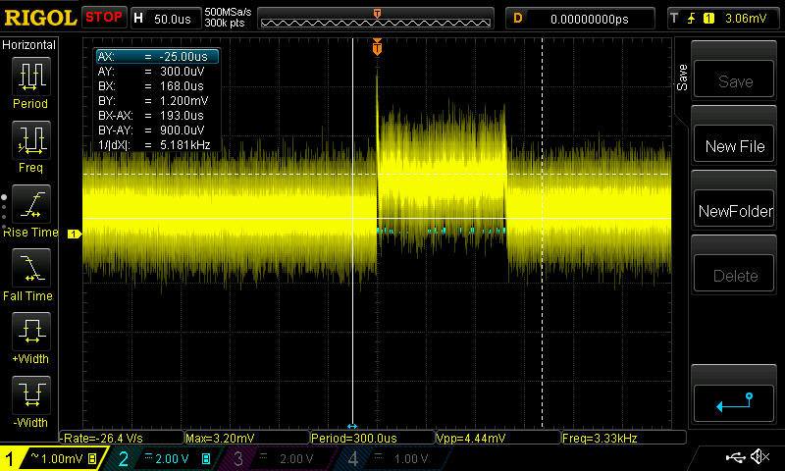Viewport: 785px width, 471px height.
Task: Select the Period measurement icon
Action: point(31,77)
